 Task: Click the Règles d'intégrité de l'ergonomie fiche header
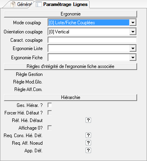click(71, 66)
